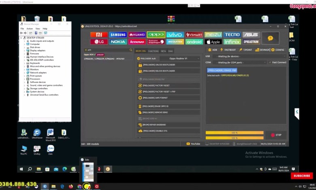The height and width of the screenshot is (190, 316).
Task: Open the Help menu in Device Manager
Action: click(x=45, y=29)
